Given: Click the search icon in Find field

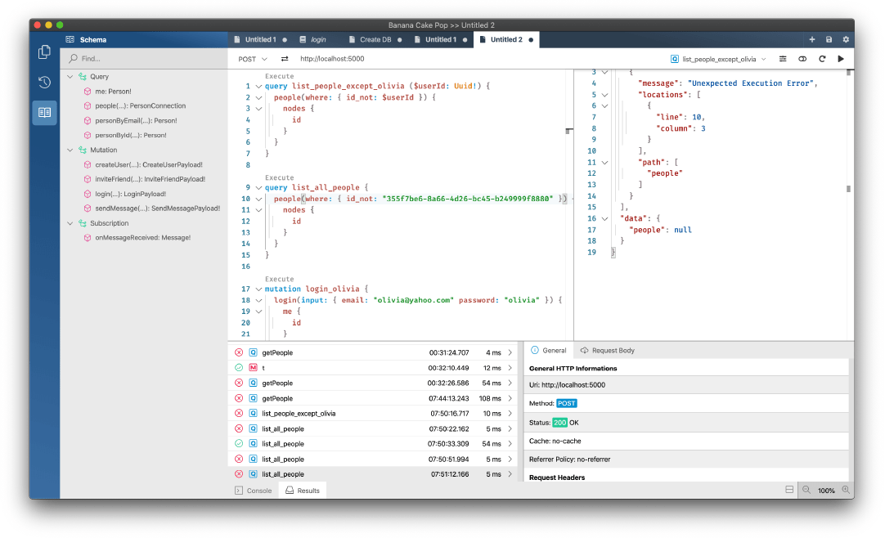Looking at the screenshot, I should 74,58.
